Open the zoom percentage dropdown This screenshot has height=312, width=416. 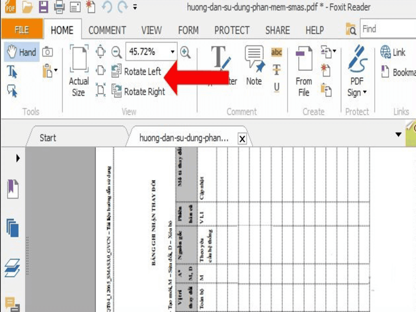[172, 52]
